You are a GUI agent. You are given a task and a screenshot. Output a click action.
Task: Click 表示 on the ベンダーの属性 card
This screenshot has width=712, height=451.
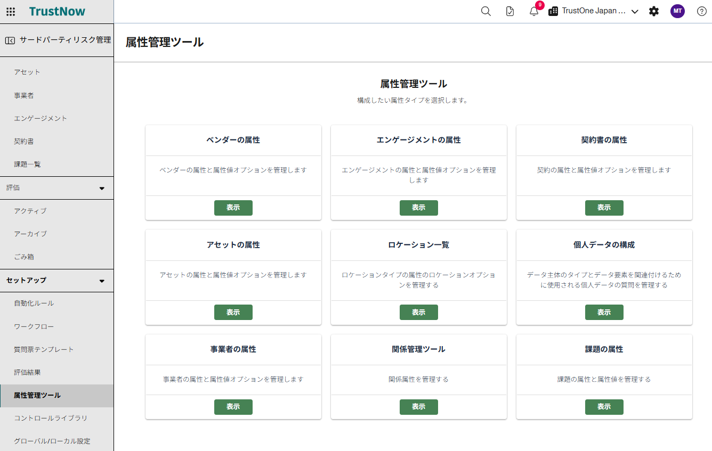click(x=233, y=208)
